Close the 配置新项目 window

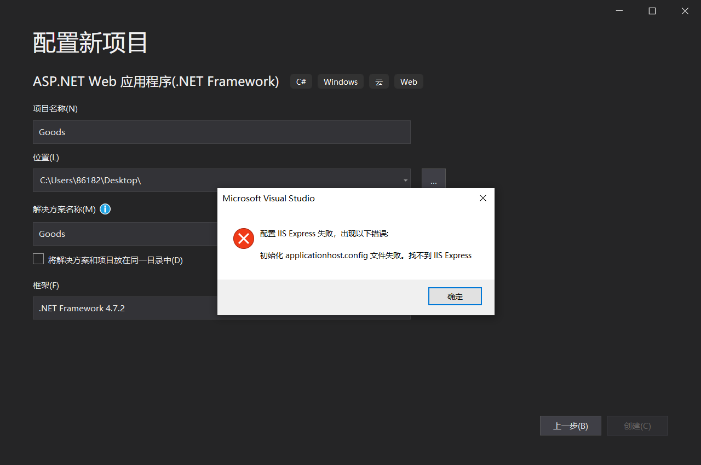pyautogui.click(x=685, y=11)
